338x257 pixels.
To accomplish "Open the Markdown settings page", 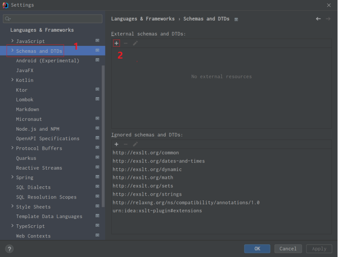I will point(27,109).
